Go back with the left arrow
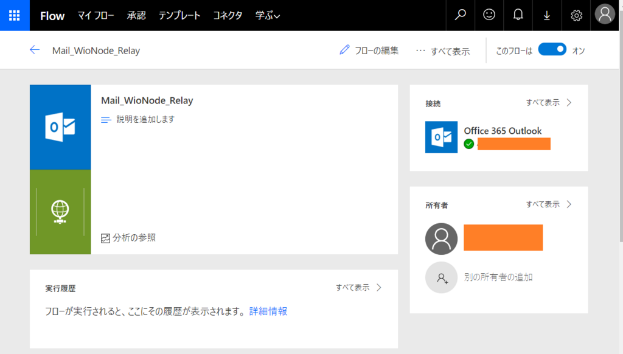 tap(35, 50)
